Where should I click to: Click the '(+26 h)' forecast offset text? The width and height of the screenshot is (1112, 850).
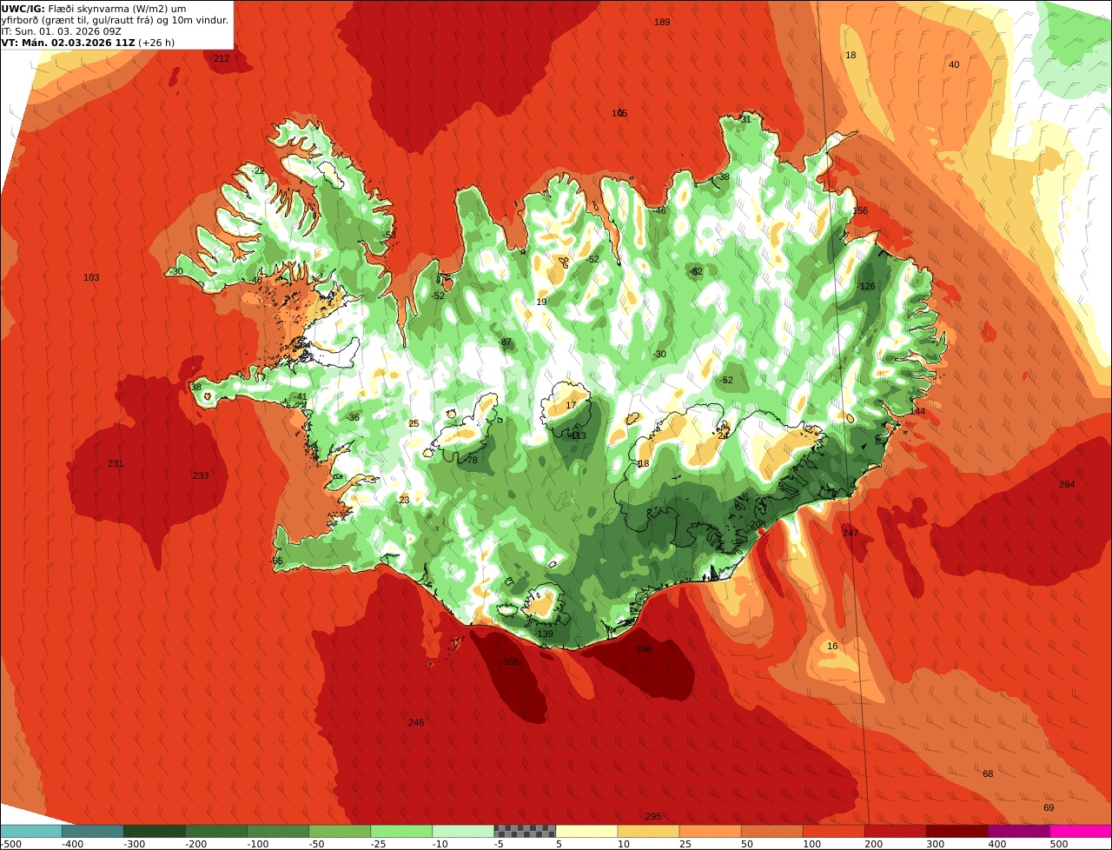tap(156, 42)
